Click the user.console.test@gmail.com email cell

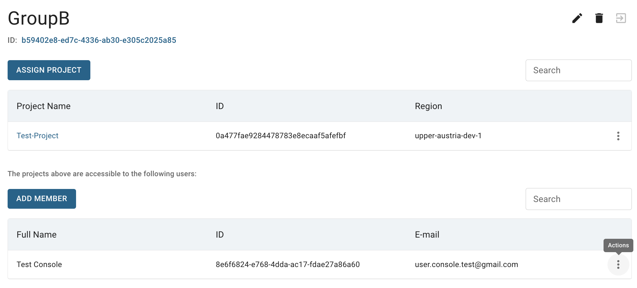[466, 265]
